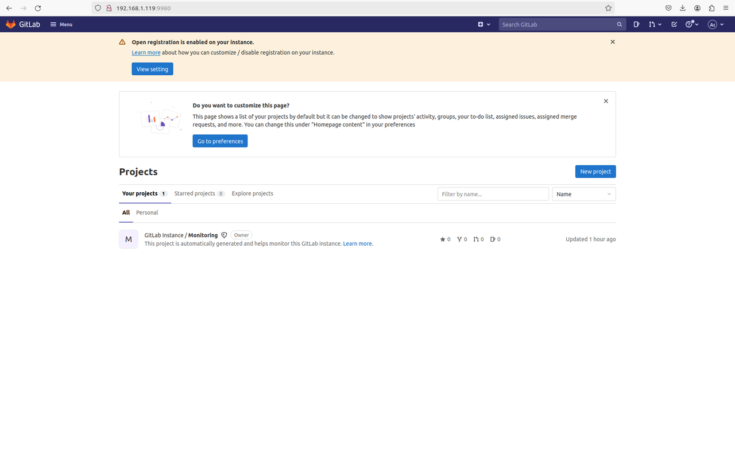Image resolution: width=735 pixels, height=449 pixels.
Task: Open the GitLab issues list icon
Action: (x=636, y=24)
